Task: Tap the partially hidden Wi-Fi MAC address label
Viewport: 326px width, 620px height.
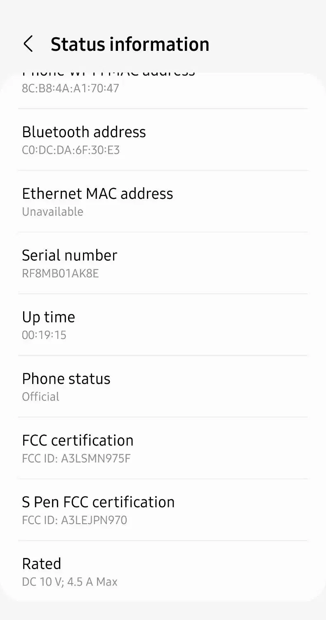Action: click(108, 74)
